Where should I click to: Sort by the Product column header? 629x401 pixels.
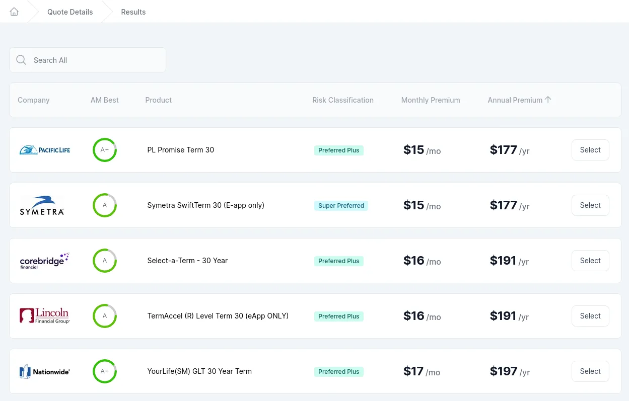pos(159,100)
